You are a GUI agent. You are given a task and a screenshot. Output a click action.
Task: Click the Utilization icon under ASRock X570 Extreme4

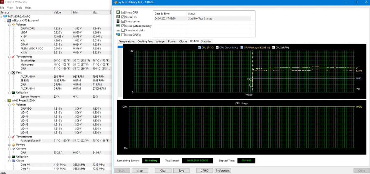click(13, 92)
